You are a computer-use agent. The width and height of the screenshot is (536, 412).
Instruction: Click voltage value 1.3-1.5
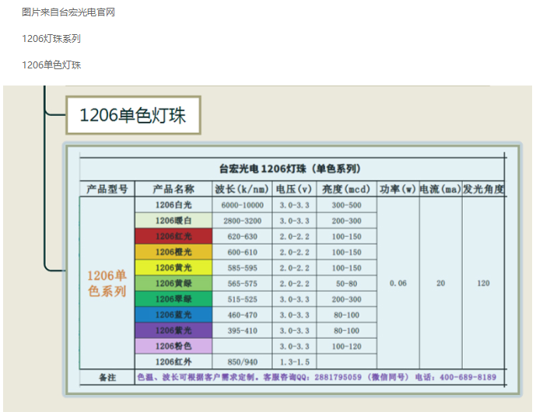[294, 362]
